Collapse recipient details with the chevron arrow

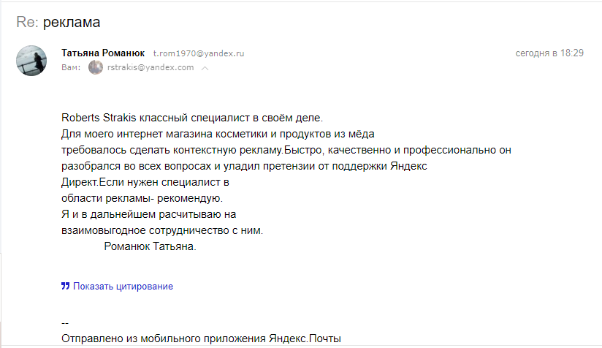coord(205,69)
